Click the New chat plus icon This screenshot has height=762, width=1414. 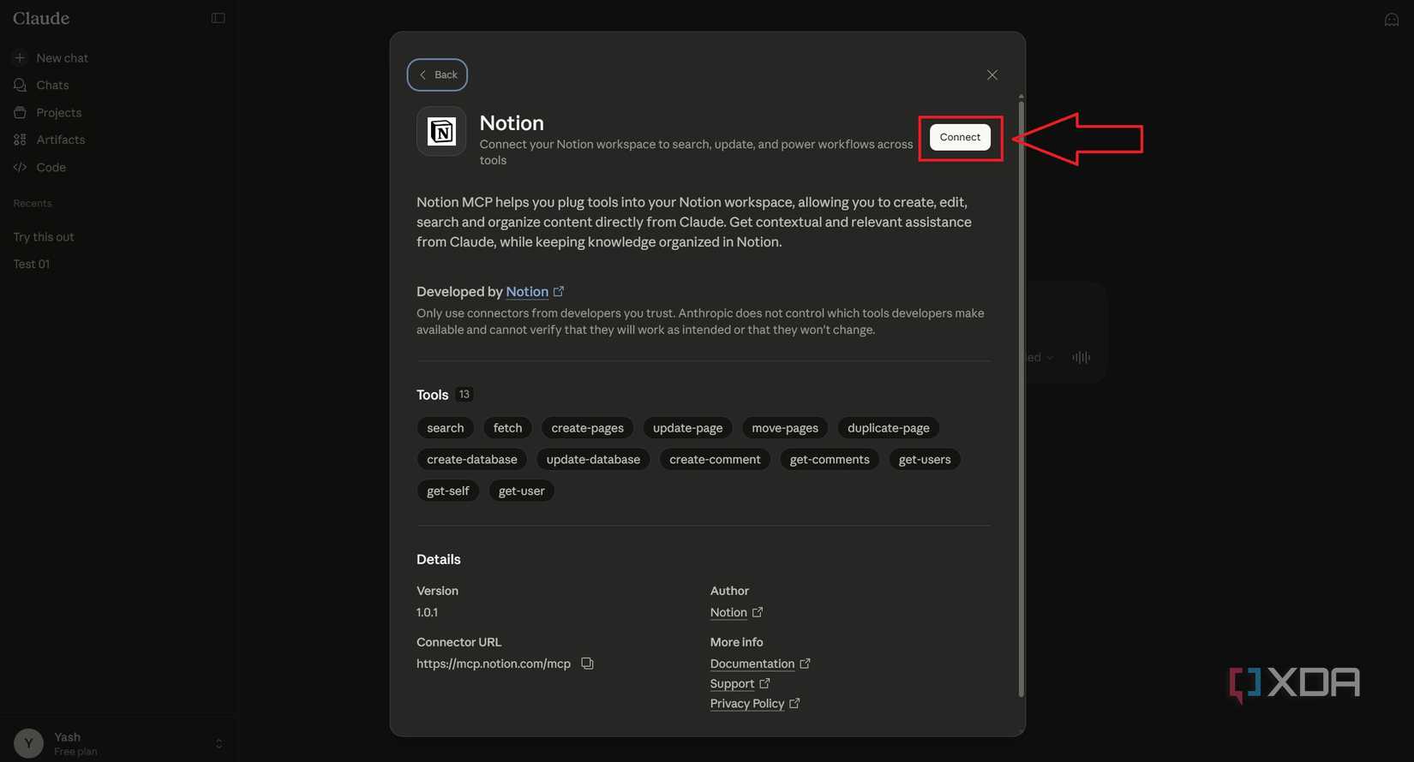click(x=20, y=58)
